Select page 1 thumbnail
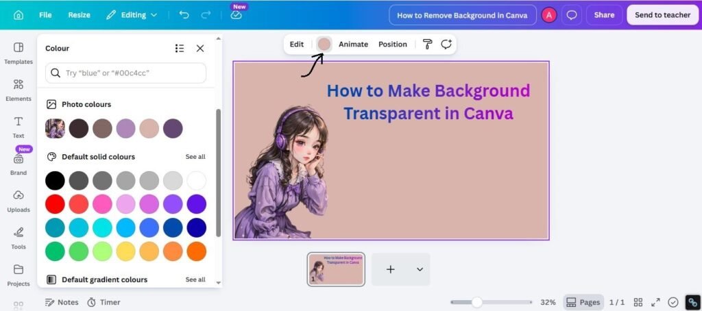 point(336,269)
